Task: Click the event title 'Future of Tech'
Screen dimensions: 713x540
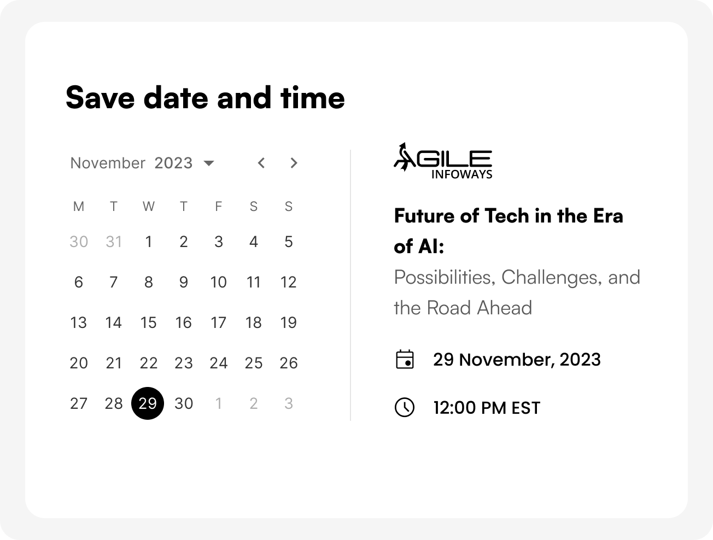Action: point(508,216)
